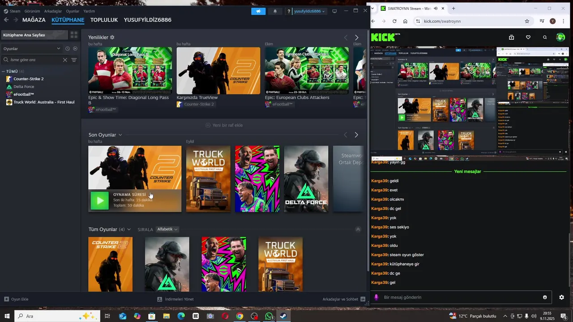Collapse the Tüm Oyunlar shelf arrow
This screenshot has height=322, width=573.
[x=358, y=229]
